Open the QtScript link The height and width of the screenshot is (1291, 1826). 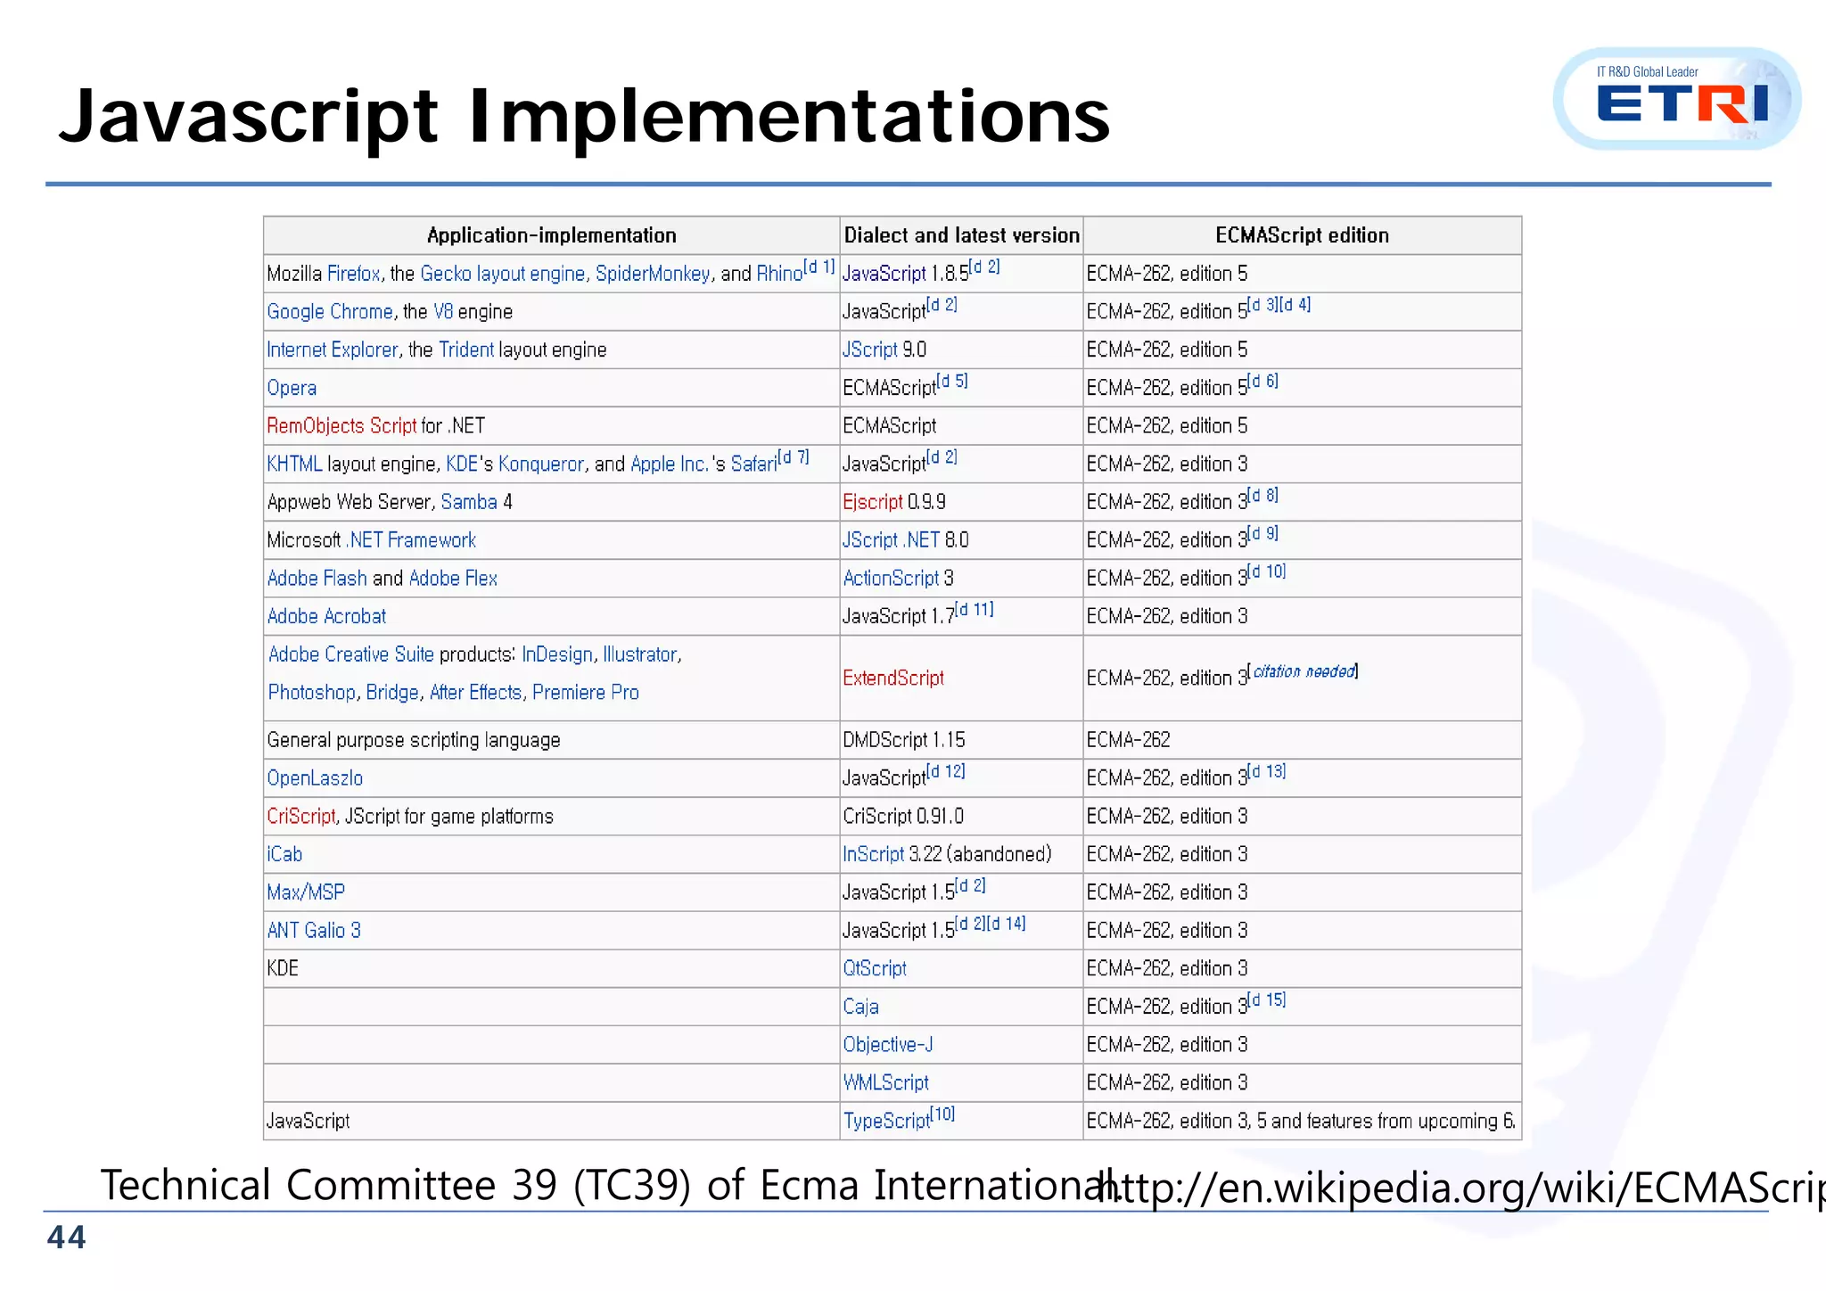click(875, 969)
